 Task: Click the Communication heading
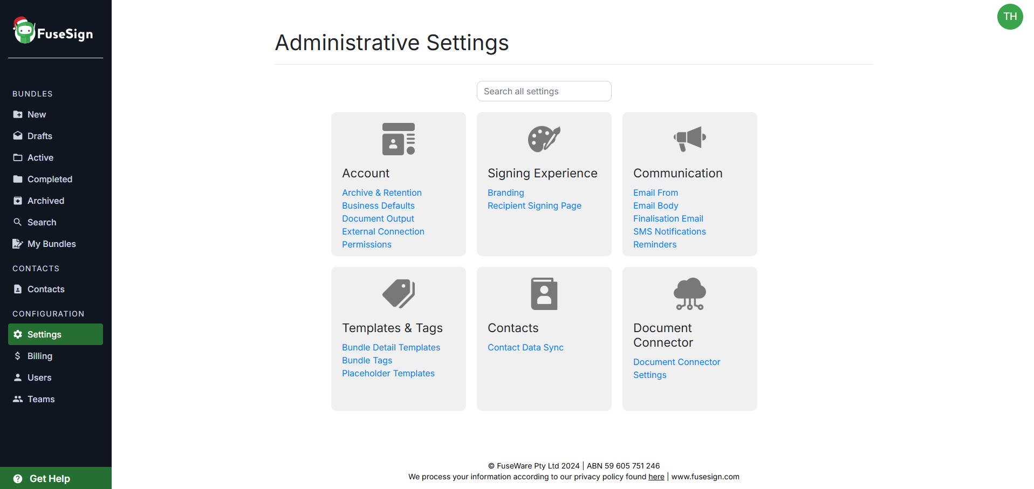point(678,173)
